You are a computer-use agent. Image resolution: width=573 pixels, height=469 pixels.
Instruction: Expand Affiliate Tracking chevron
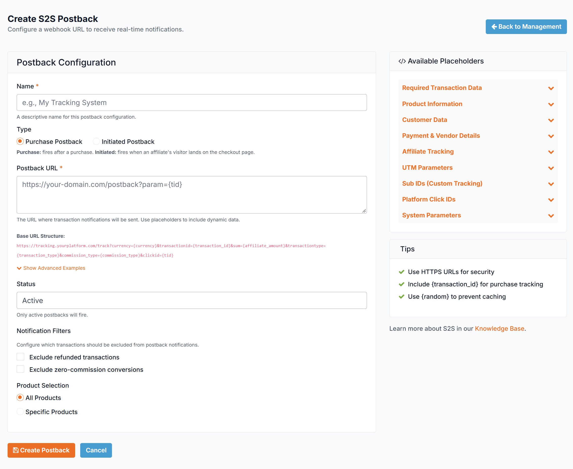[x=551, y=152]
